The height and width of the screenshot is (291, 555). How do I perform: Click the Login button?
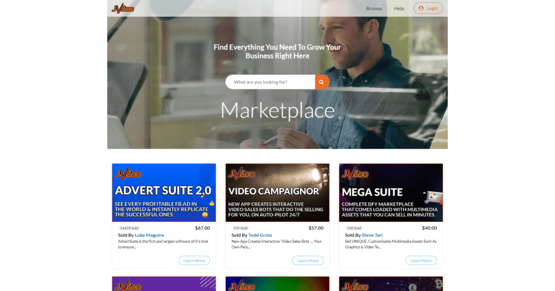(428, 8)
